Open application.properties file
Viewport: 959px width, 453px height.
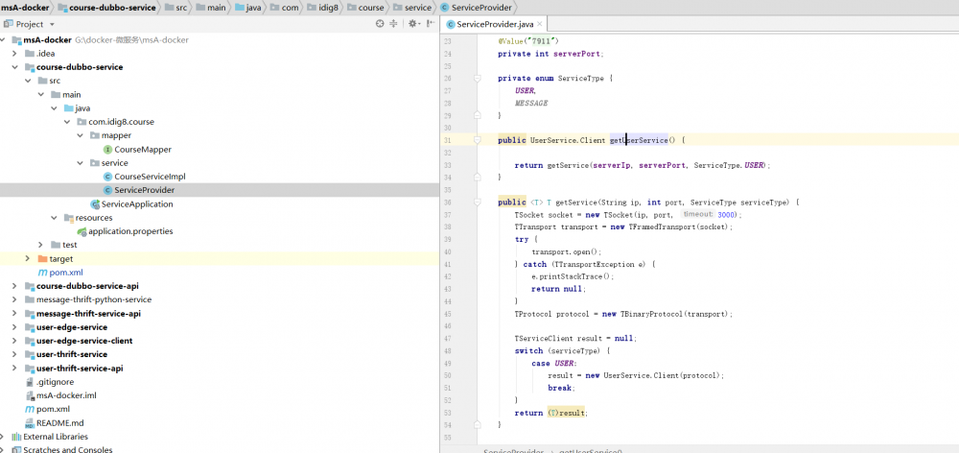pyautogui.click(x=130, y=231)
